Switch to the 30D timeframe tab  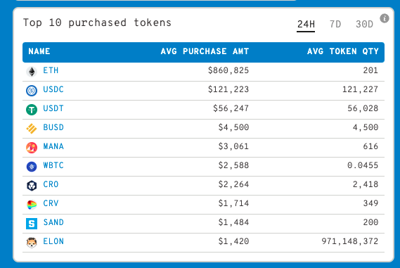coord(364,25)
